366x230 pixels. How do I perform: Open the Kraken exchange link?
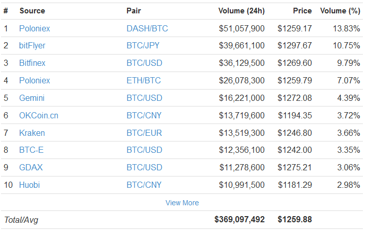[32, 133]
